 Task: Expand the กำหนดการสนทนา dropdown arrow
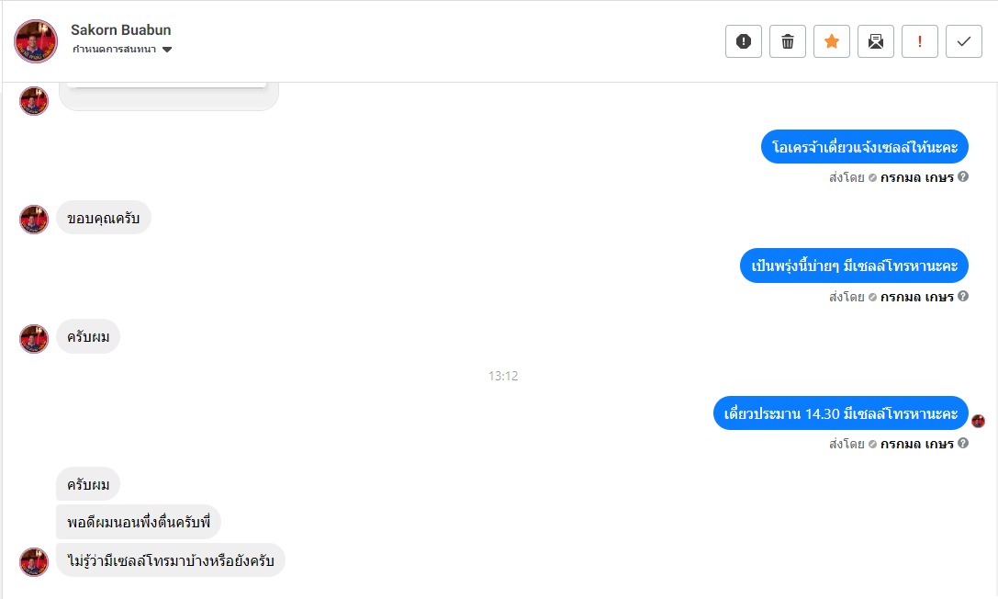click(x=167, y=50)
